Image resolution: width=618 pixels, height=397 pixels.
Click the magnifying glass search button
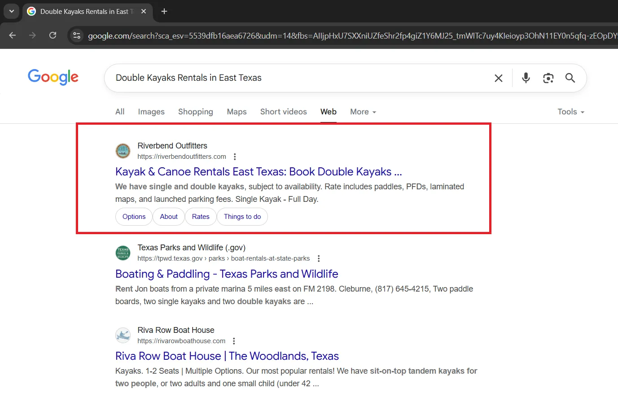point(570,78)
